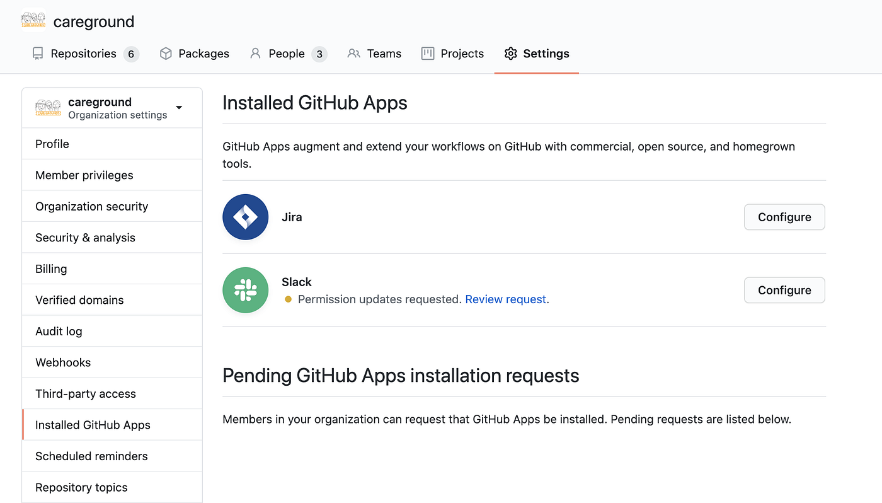Click the Repositories book icon
The height and width of the screenshot is (503, 882).
38,54
